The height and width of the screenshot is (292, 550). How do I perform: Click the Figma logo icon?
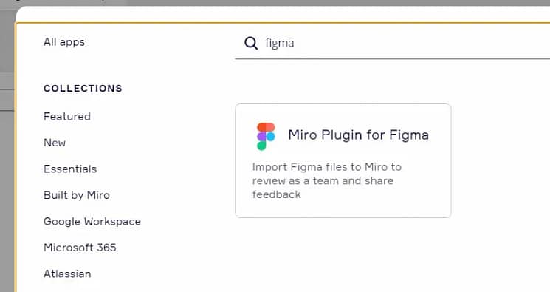(266, 136)
